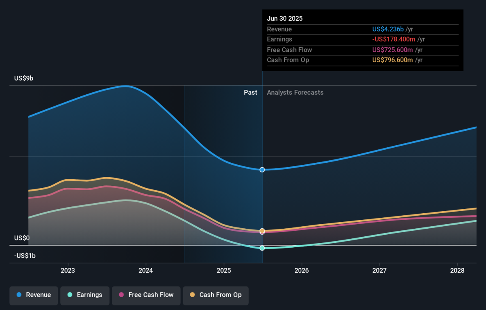This screenshot has height=310, width=486.
Task: Click the Jun 30 2025 tooltip date header
Action: pos(285,19)
